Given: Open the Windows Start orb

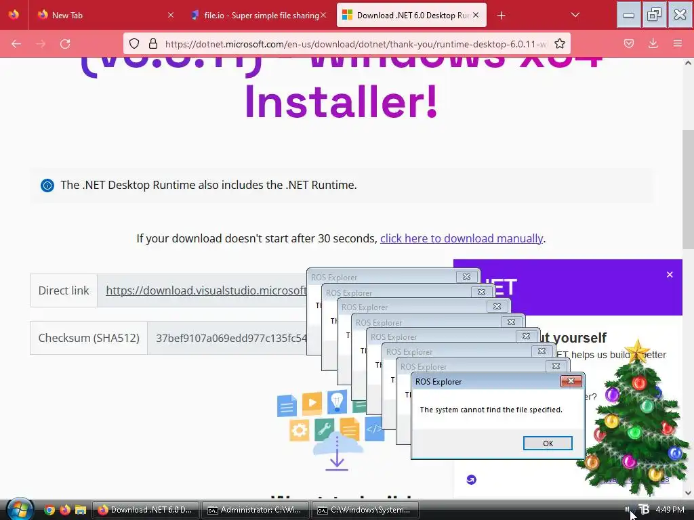Looking at the screenshot, I should [x=20, y=509].
